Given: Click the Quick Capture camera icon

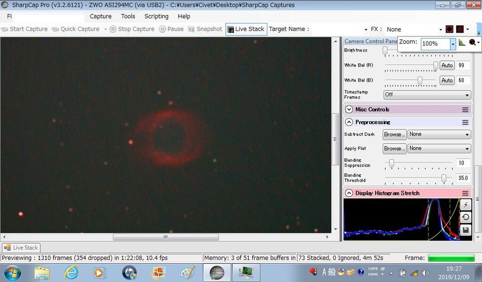Looking at the screenshot, I should click(x=55, y=29).
